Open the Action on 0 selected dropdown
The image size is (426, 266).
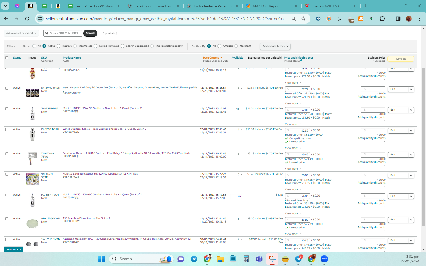[21, 33]
